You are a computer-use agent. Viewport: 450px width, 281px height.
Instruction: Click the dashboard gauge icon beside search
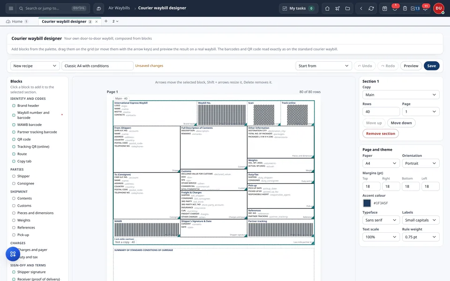tap(99, 8)
